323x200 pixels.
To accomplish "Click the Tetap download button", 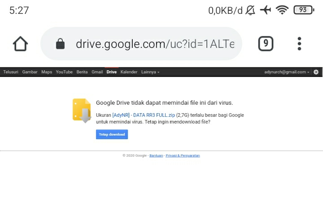I will pos(112,134).
